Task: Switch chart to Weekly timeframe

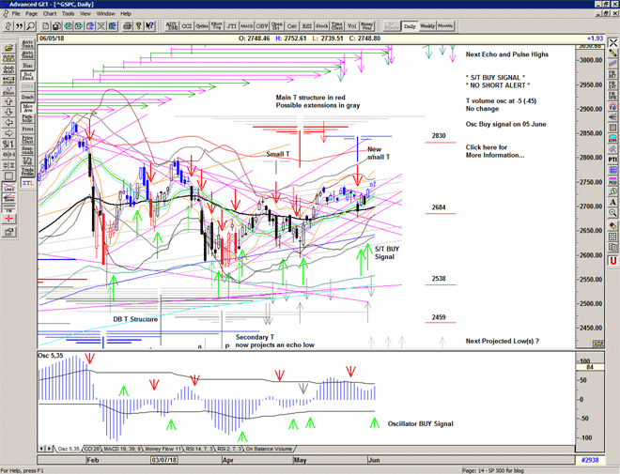Action: click(427, 26)
